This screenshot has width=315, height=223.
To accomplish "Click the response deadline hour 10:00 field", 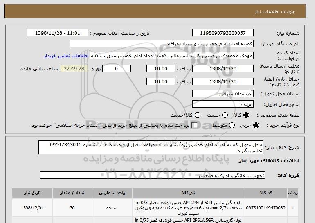I will (x=161, y=68).
